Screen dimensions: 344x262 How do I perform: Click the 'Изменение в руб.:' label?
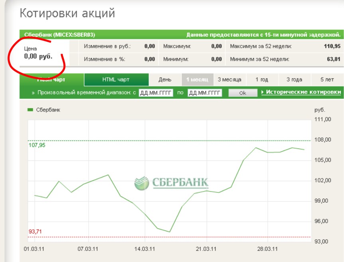pyautogui.click(x=107, y=46)
